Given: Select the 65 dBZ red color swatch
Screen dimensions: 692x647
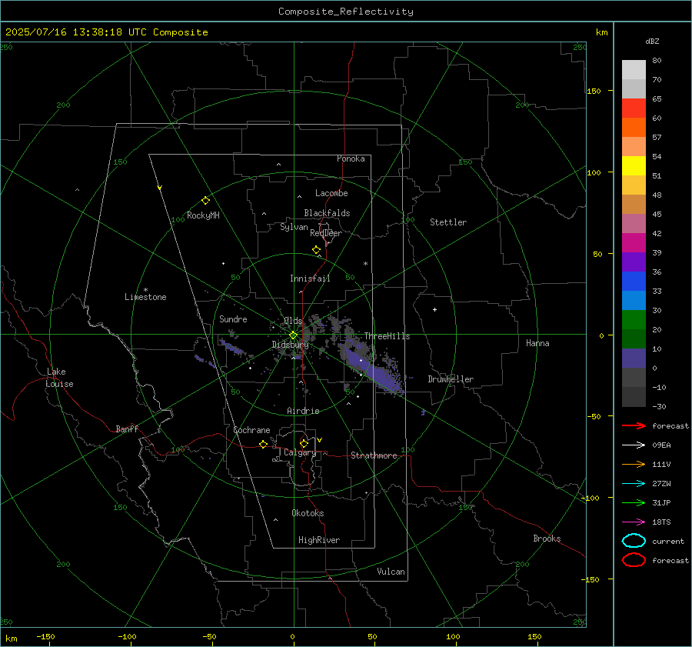Looking at the screenshot, I should click(634, 108).
